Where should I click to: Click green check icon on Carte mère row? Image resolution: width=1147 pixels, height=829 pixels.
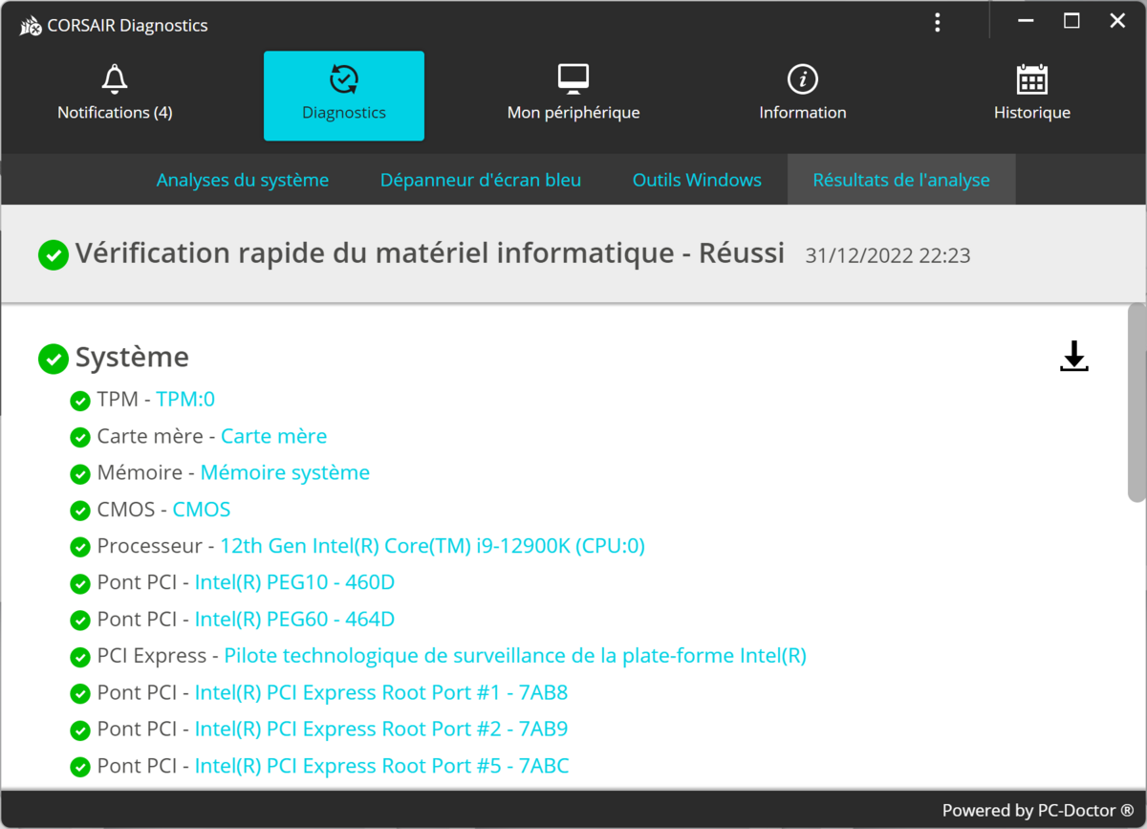pyautogui.click(x=80, y=437)
